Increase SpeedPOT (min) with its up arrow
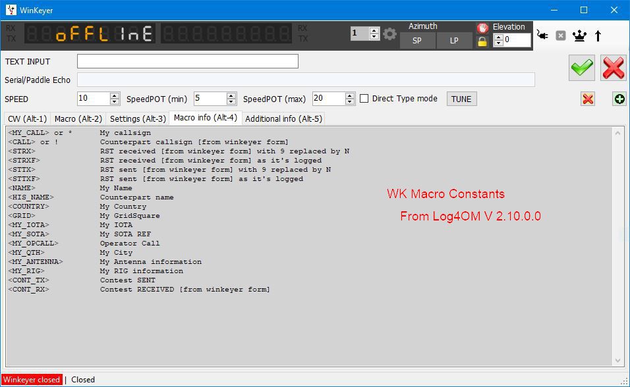 (x=231, y=95)
